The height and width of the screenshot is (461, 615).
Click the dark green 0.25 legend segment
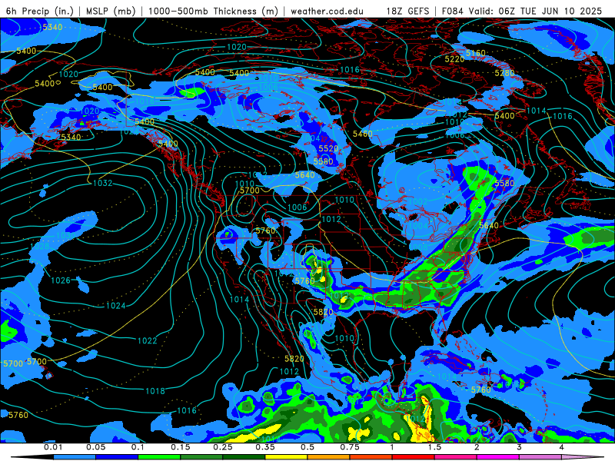(x=244, y=457)
